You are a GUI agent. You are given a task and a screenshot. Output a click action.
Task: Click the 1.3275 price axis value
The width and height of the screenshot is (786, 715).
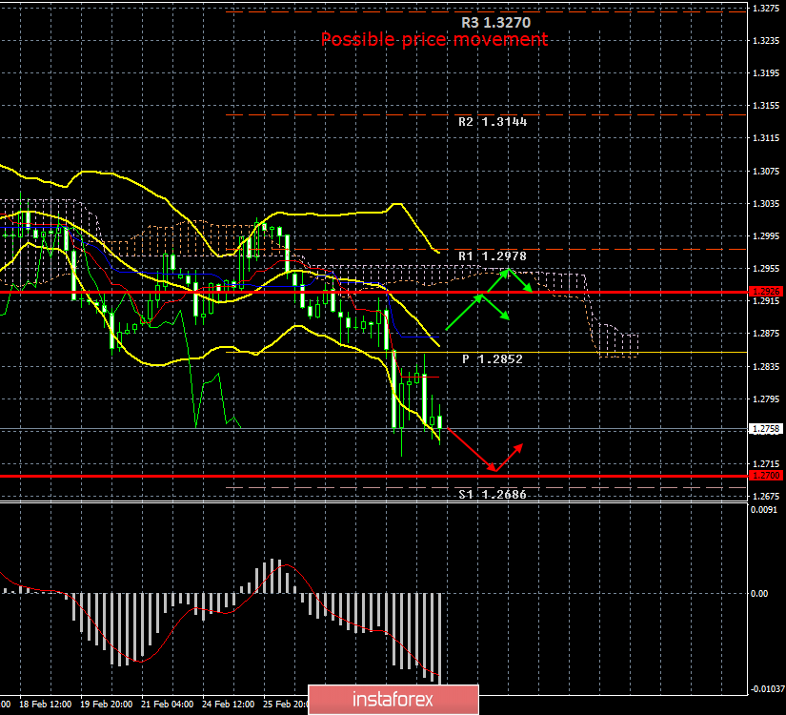(x=766, y=9)
